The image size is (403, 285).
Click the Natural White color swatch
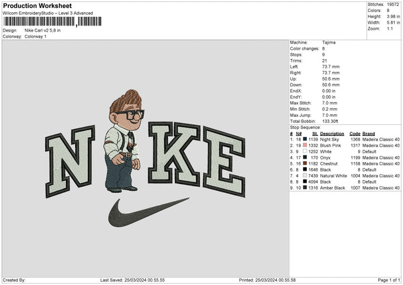pos(305,175)
